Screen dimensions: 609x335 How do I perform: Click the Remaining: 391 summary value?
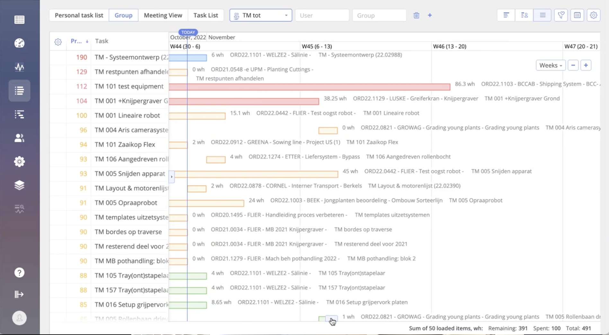508,328
